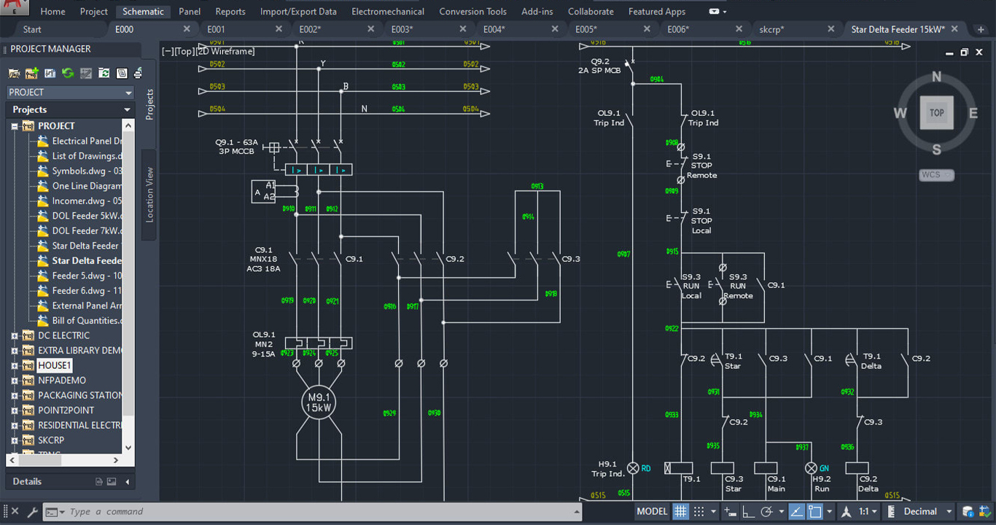Select the ViewCube TOP face

pos(936,112)
